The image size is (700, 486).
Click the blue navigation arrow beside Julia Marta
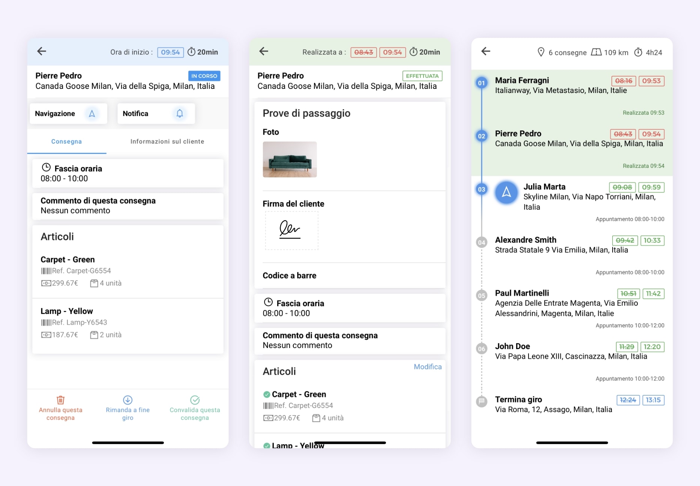point(506,192)
